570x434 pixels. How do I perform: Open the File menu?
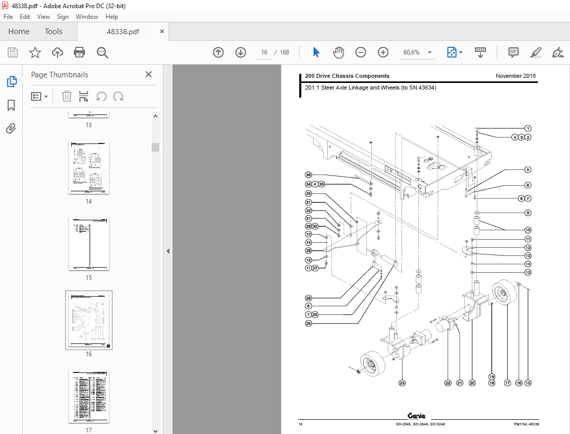click(8, 17)
